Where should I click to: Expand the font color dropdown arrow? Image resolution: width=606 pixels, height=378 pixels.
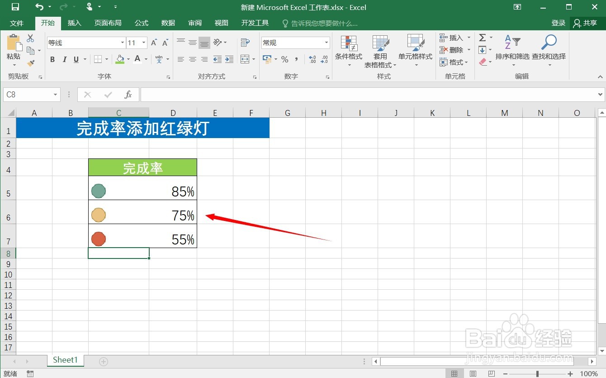coord(146,59)
